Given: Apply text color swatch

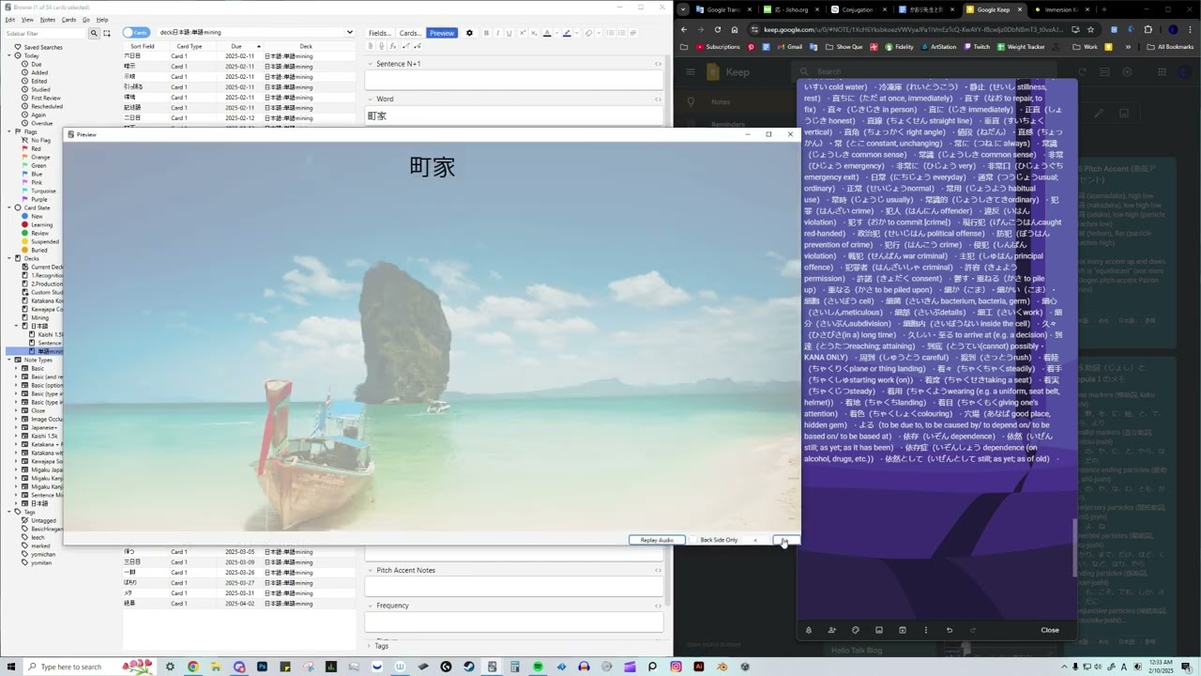Looking at the screenshot, I should (547, 33).
